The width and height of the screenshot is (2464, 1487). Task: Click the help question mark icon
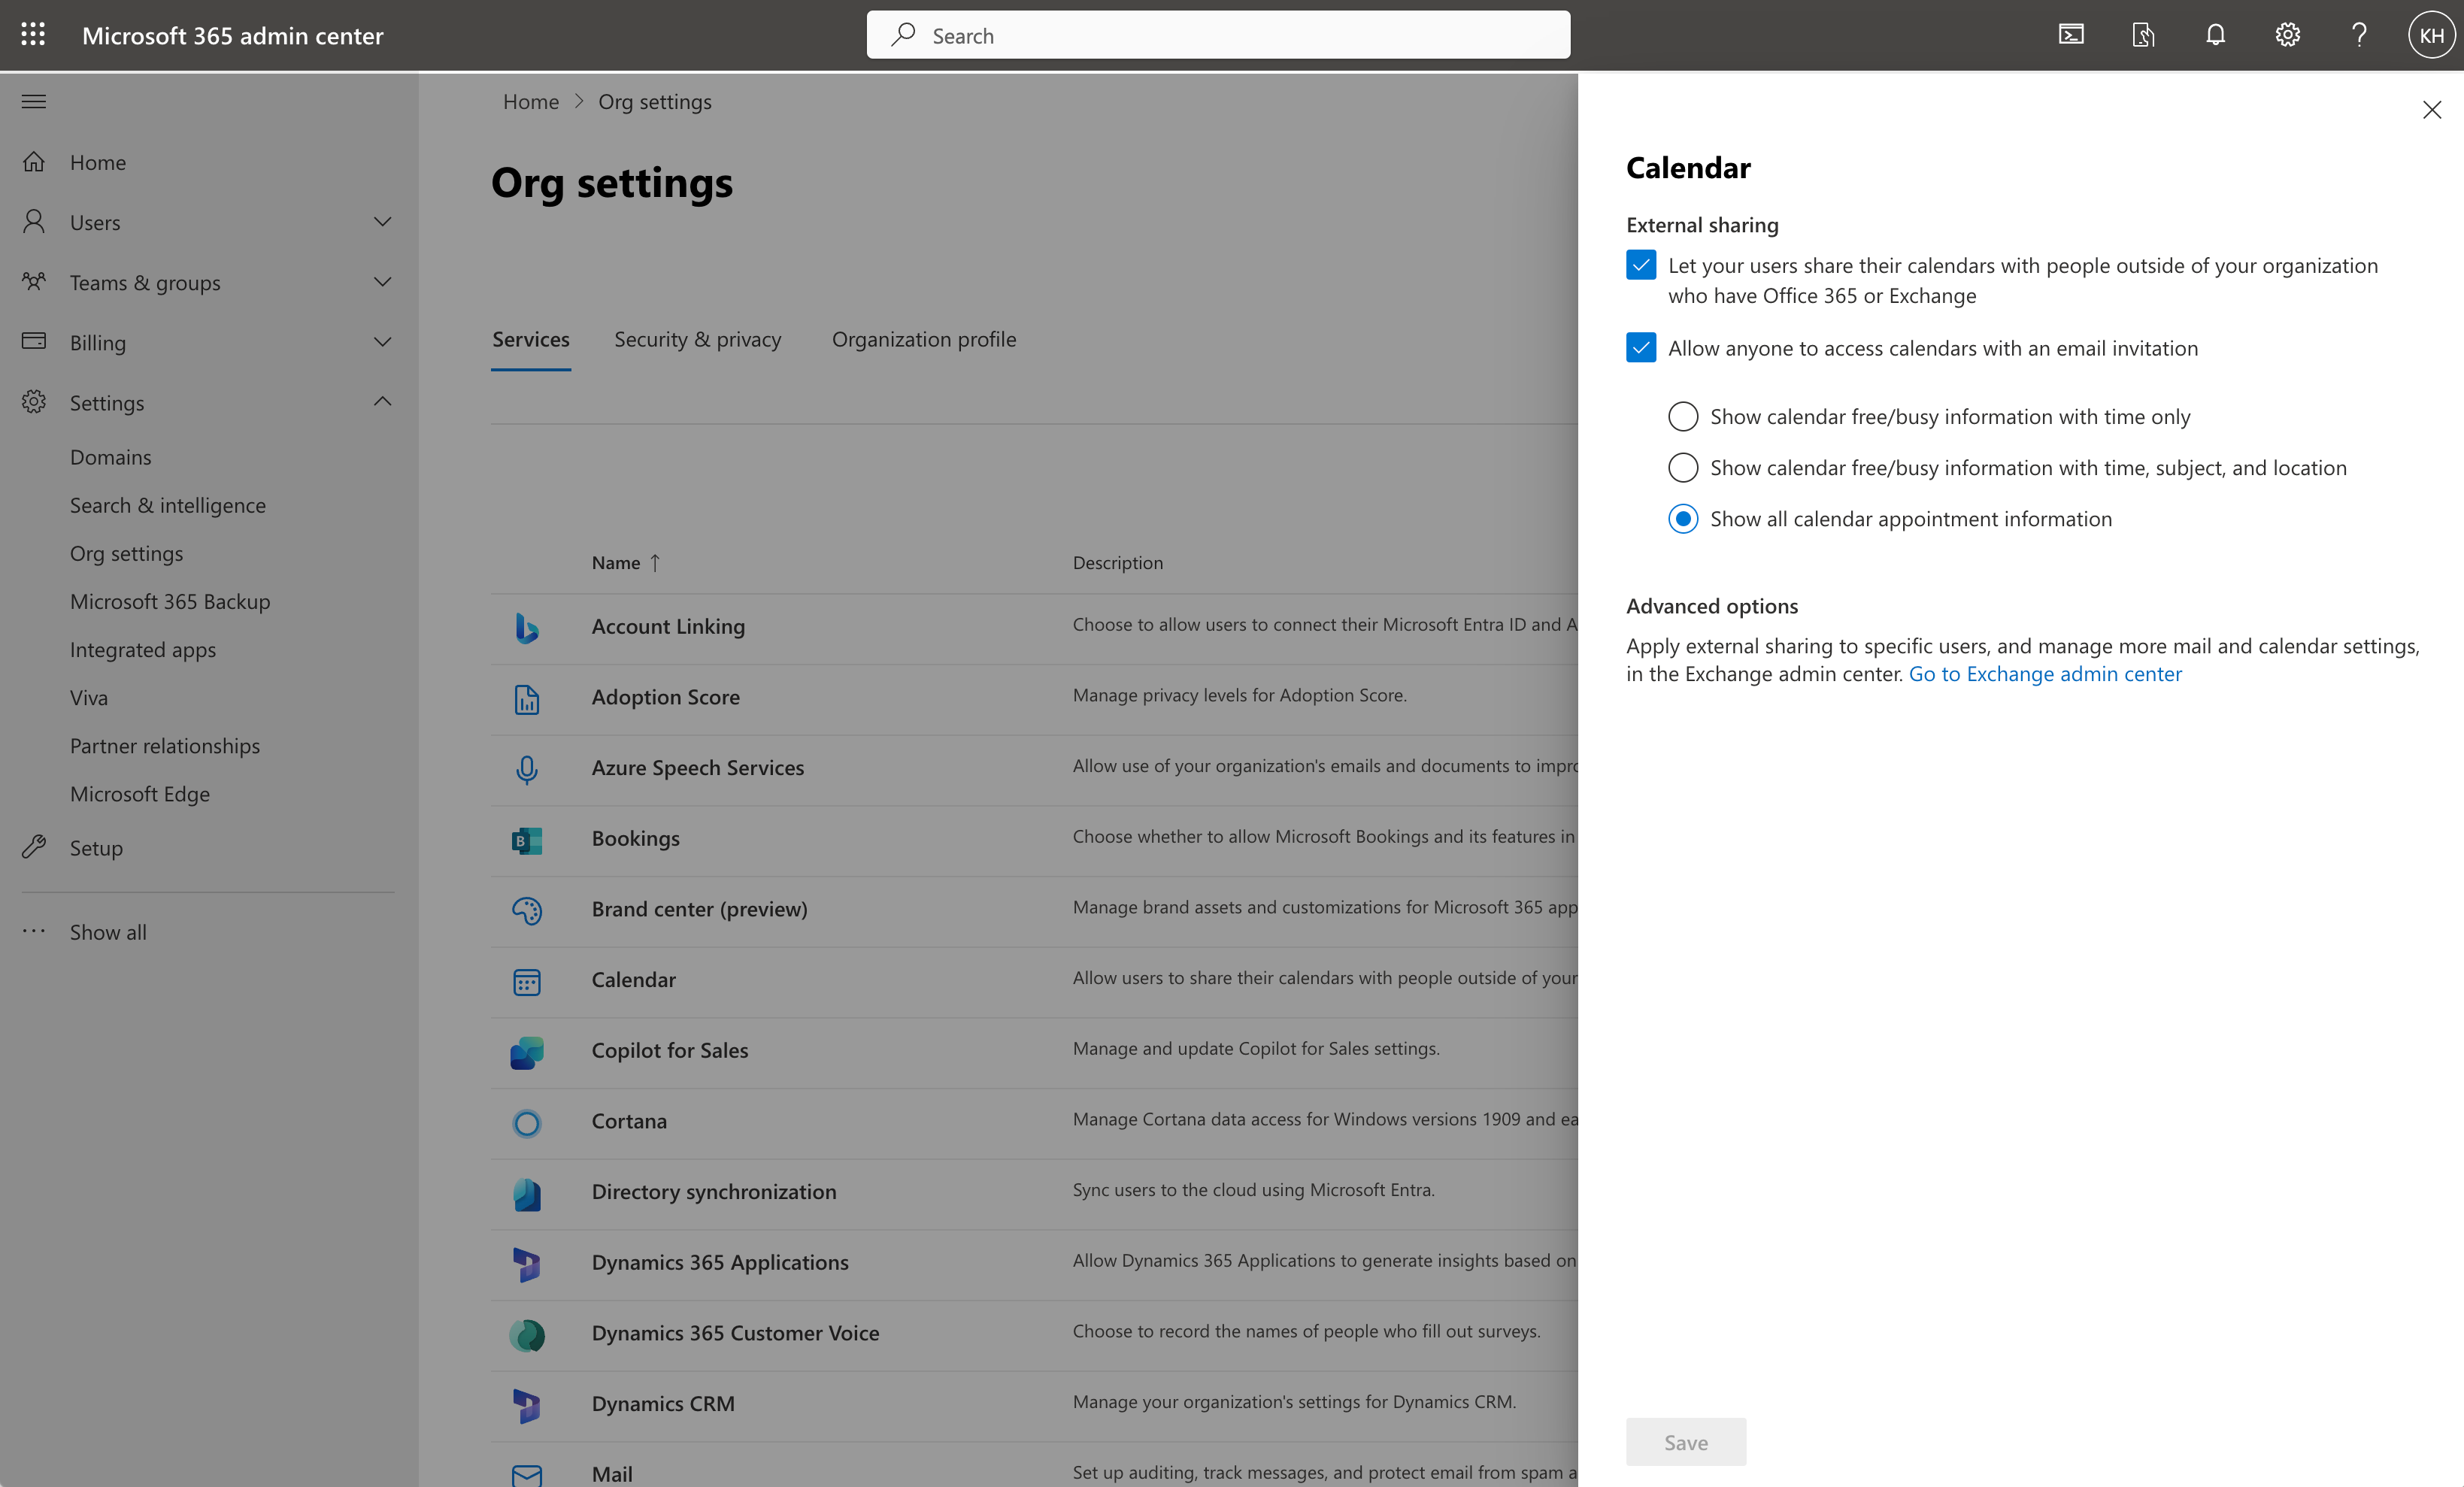click(x=2359, y=34)
